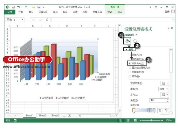Screen dimensions: 178x125
Task: Click the formula bar input area
Action: tap(111, 20)
